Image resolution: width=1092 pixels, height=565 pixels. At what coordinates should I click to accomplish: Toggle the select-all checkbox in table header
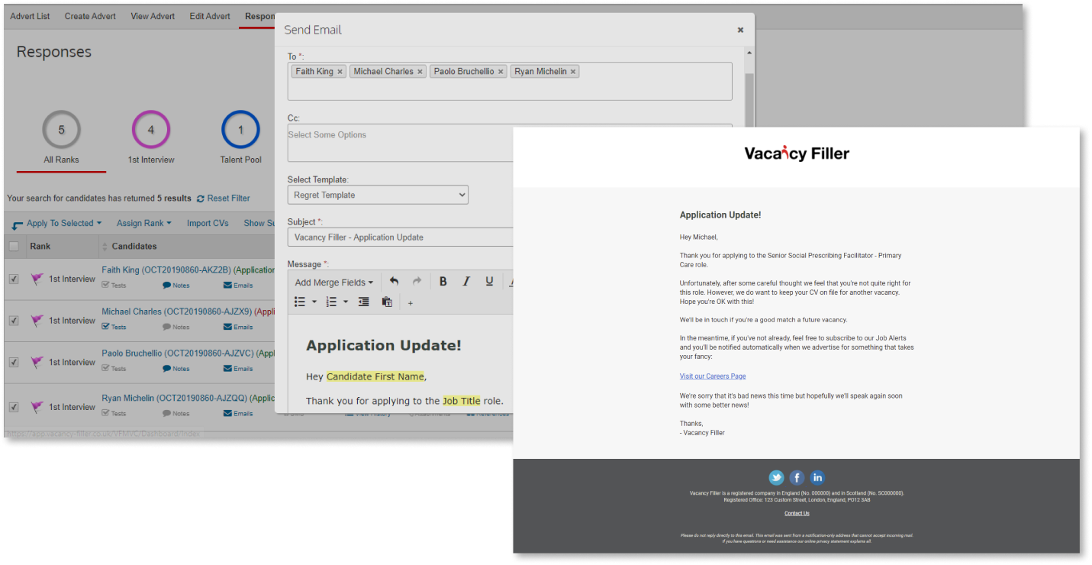14,247
